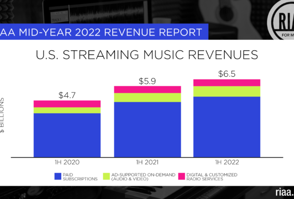This screenshot has width=294, height=199.
Task: Click the pink radio services segment for 1H 2022
Action: coord(227,83)
